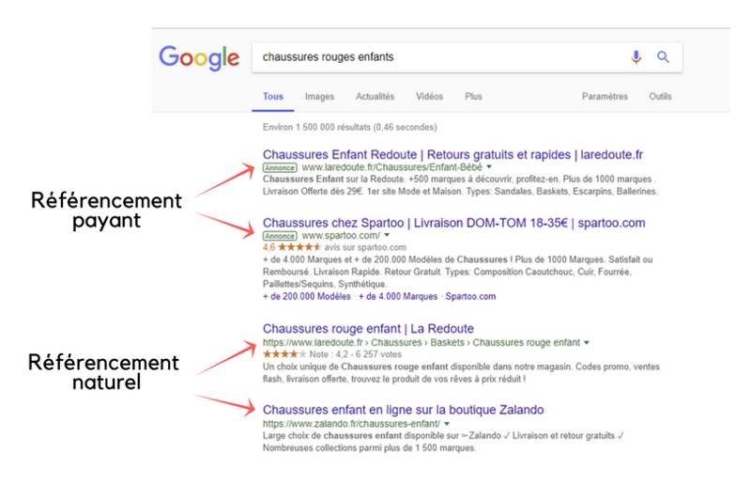Go to the Vidéos tab

tap(429, 97)
